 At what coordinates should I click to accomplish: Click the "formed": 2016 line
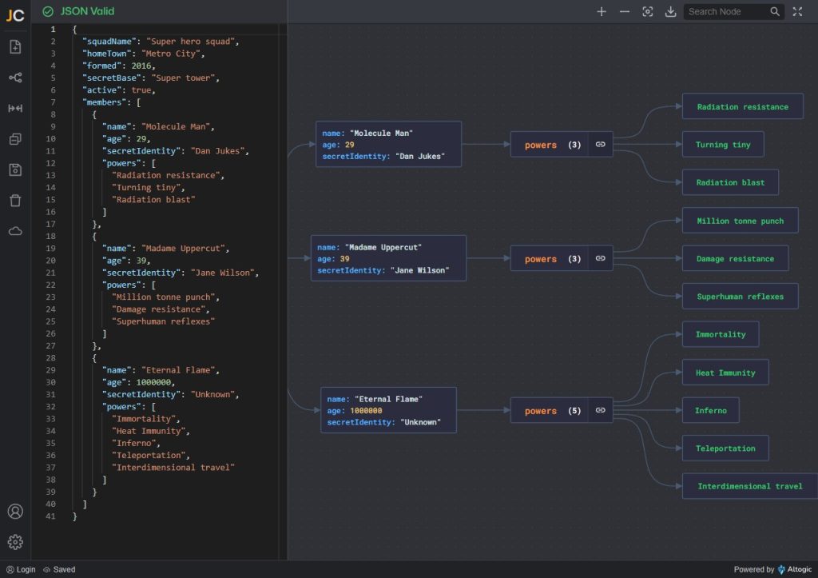pos(119,66)
